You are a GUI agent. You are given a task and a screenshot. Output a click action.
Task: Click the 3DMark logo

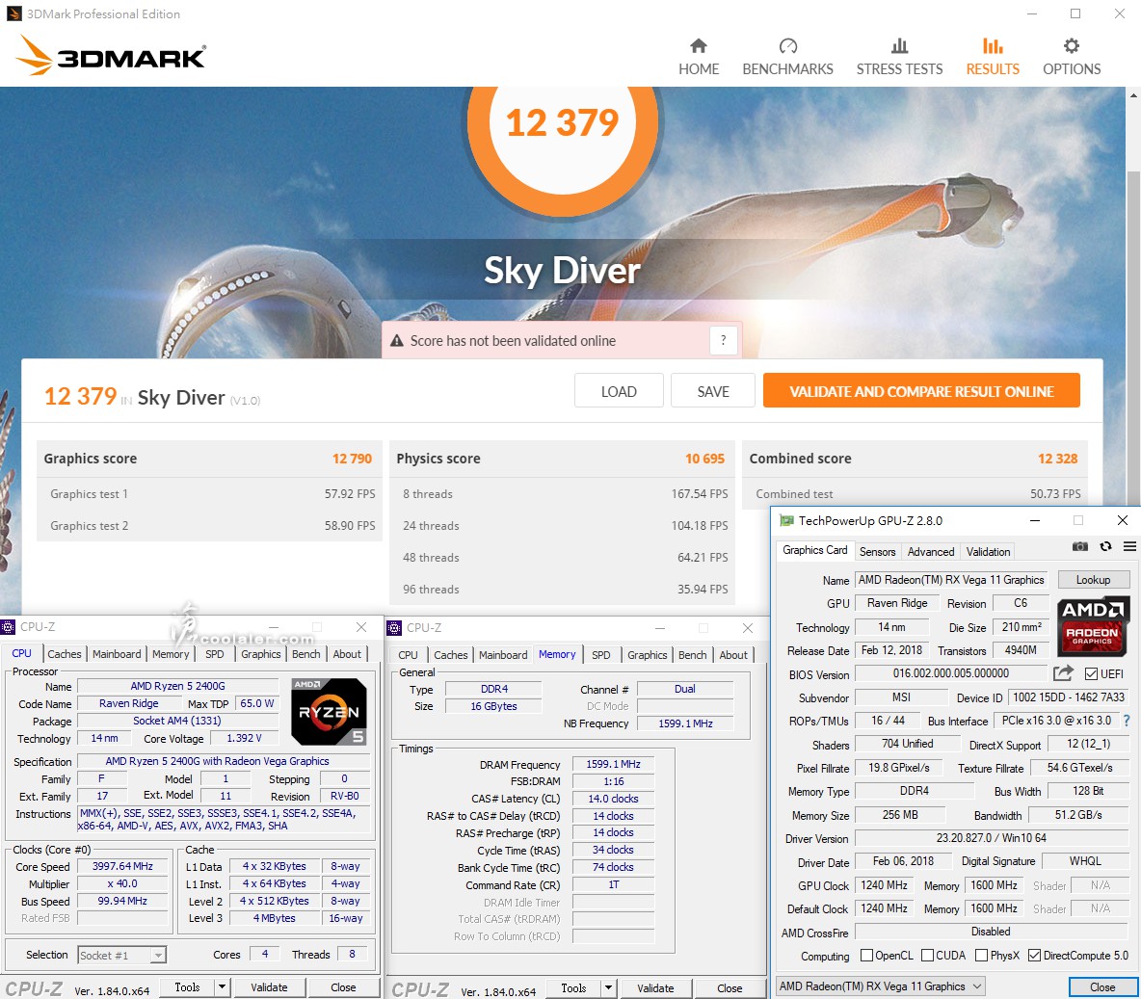coord(112,56)
